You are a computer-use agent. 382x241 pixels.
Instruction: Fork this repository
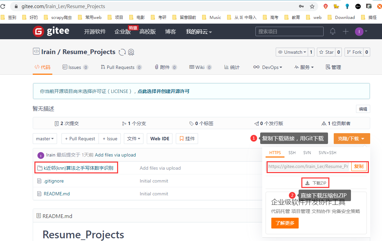click(x=354, y=52)
